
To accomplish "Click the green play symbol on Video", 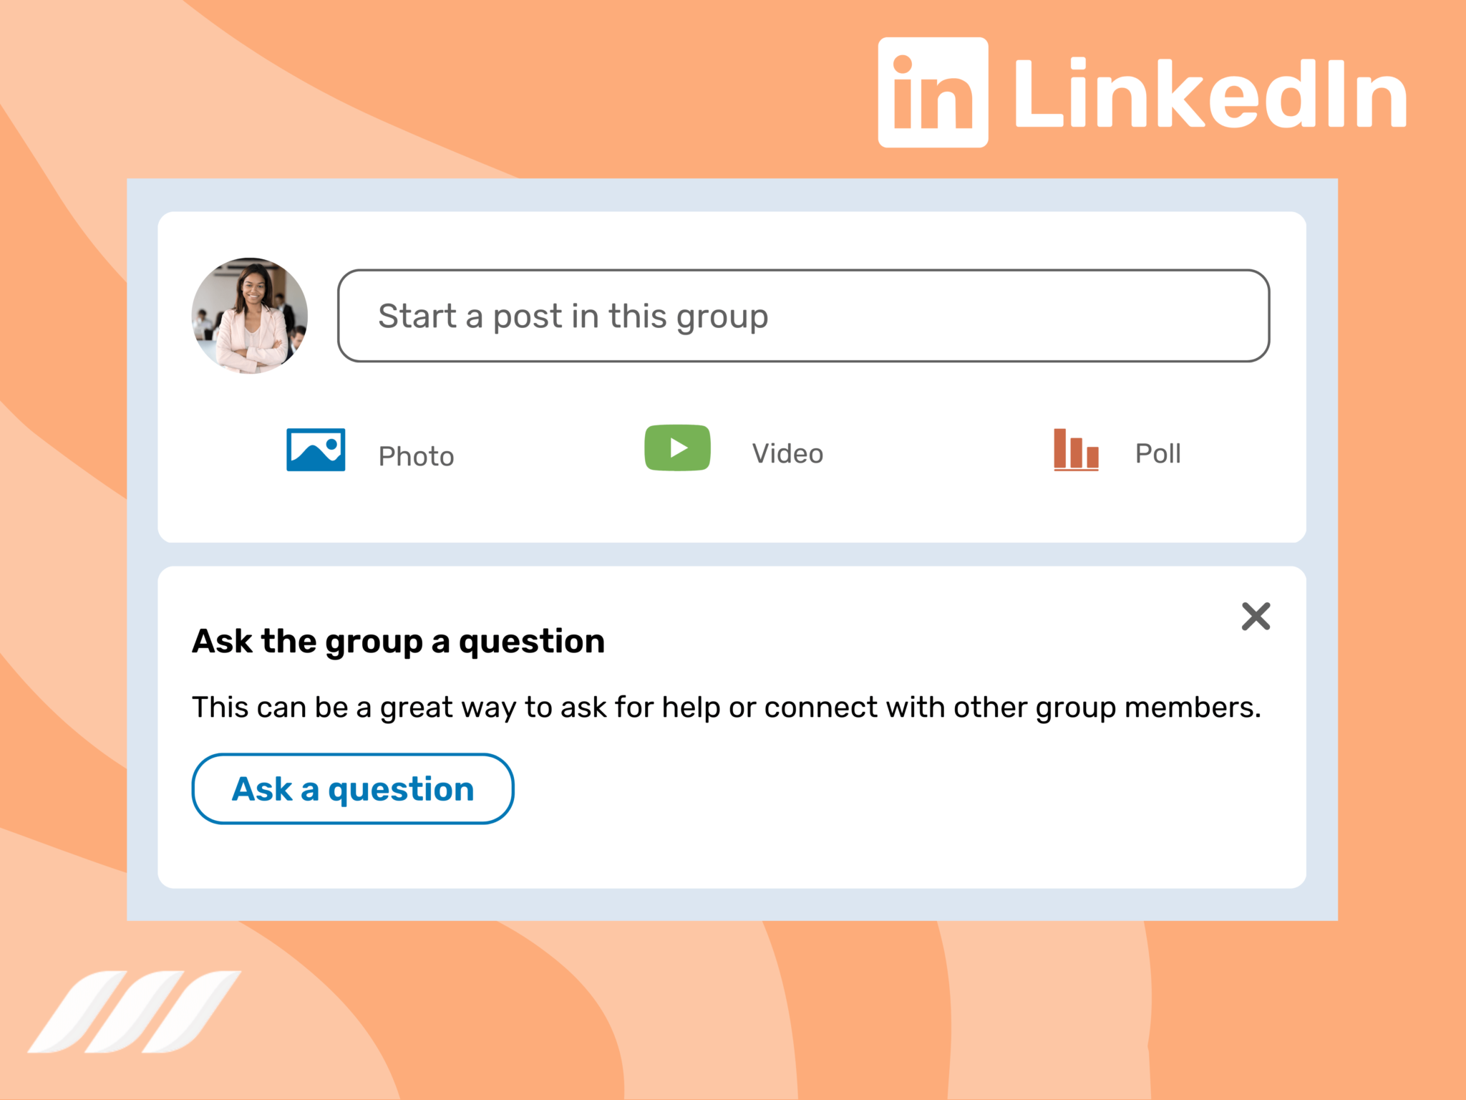I will (x=676, y=448).
